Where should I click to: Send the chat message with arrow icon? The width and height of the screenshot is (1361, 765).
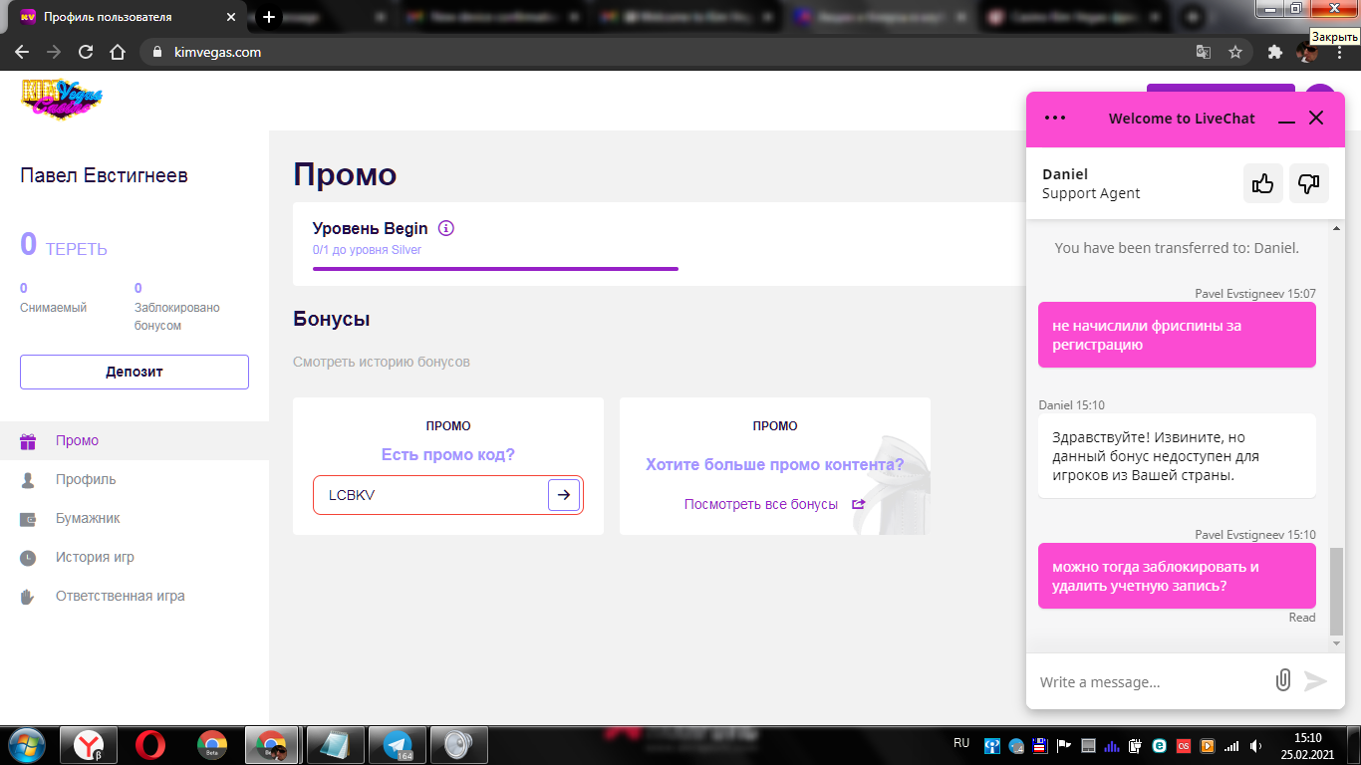click(x=1316, y=681)
